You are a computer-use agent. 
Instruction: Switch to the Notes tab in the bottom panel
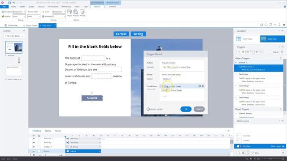pos(58,131)
